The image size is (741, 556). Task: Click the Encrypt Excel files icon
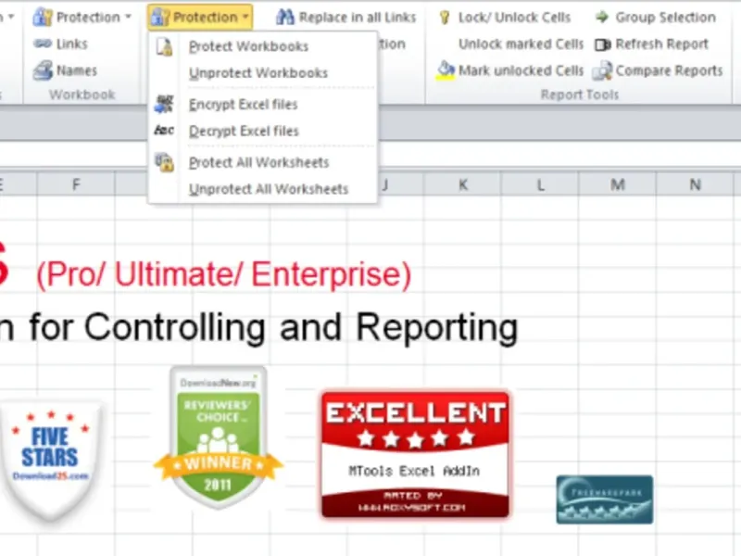[x=164, y=104]
